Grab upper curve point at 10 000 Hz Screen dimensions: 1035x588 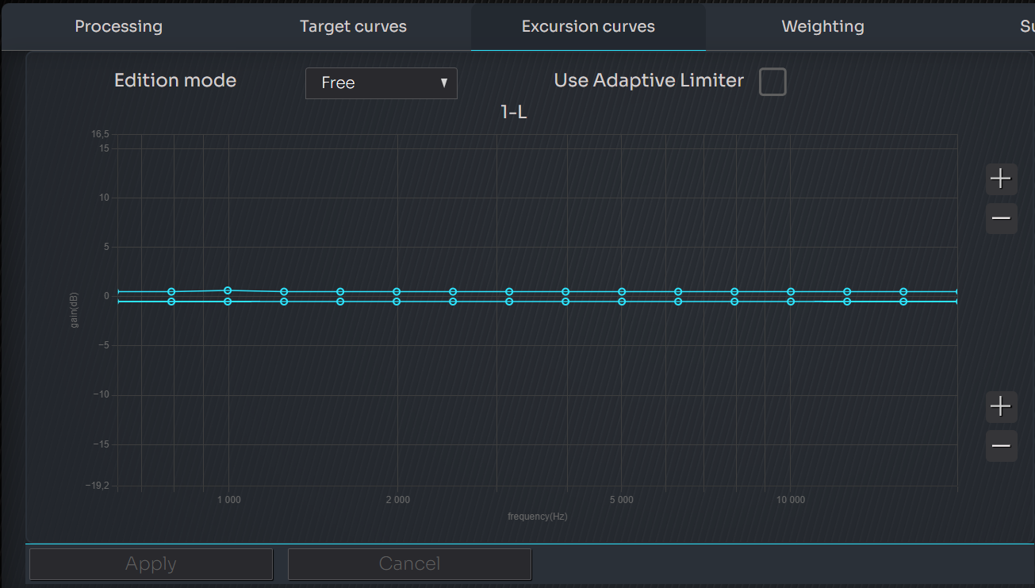(x=791, y=292)
